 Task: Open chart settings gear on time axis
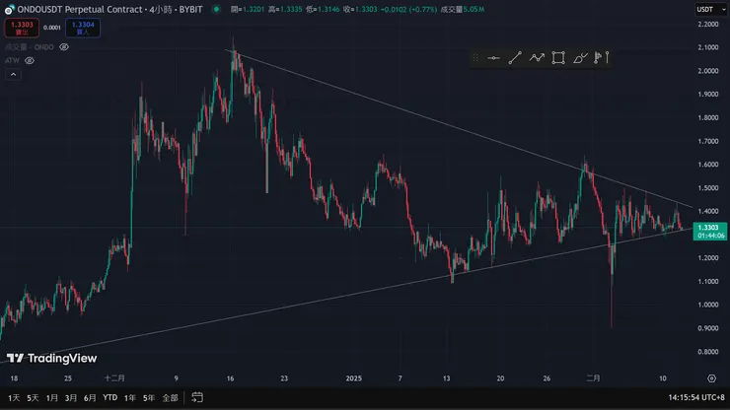coord(711,378)
